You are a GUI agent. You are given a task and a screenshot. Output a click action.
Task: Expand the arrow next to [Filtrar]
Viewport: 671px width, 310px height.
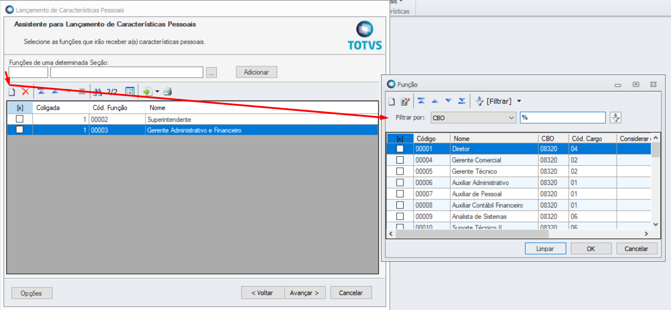pos(519,101)
